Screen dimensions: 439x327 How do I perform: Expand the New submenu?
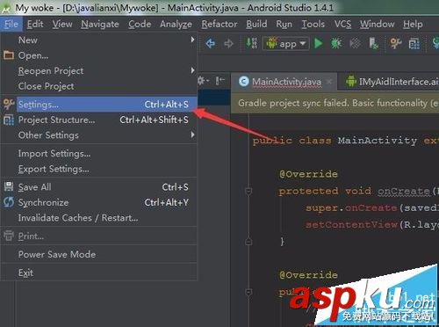tap(99, 40)
